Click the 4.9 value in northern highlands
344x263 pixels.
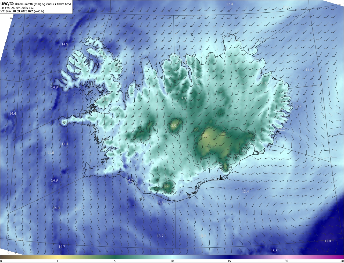(x=184, y=98)
